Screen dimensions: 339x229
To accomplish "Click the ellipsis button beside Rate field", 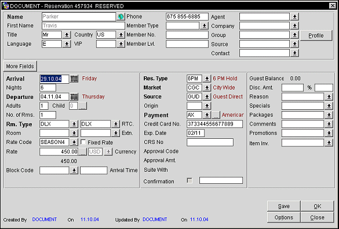I will coord(82,152).
